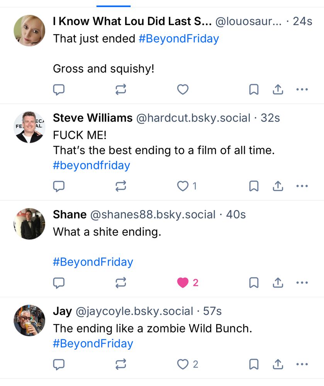Screen dimensions: 324x386
Task: Reply to Steve Williams' post
Action: point(58,186)
